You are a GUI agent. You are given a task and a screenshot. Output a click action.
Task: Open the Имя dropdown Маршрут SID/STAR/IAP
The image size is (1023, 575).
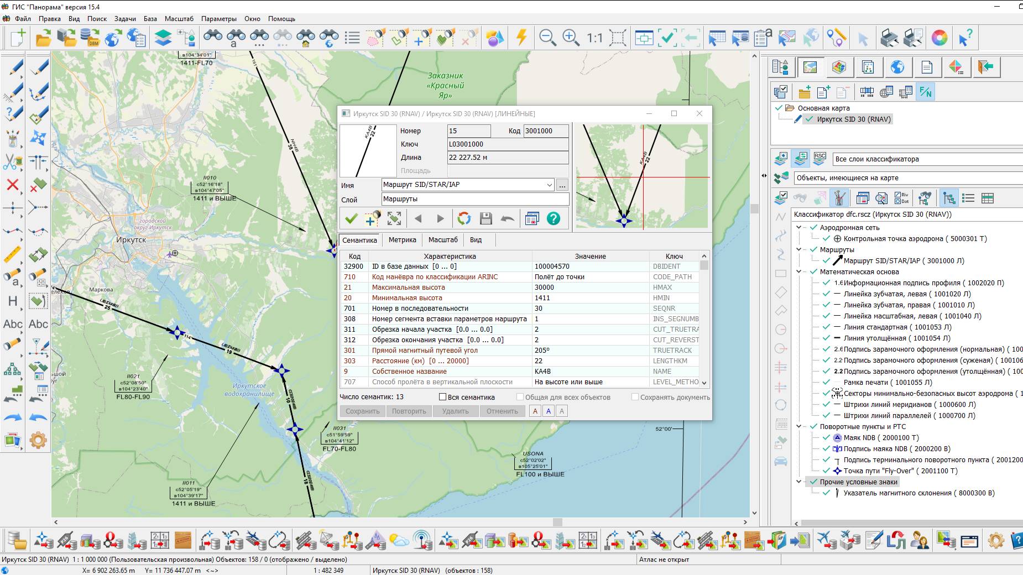point(549,185)
